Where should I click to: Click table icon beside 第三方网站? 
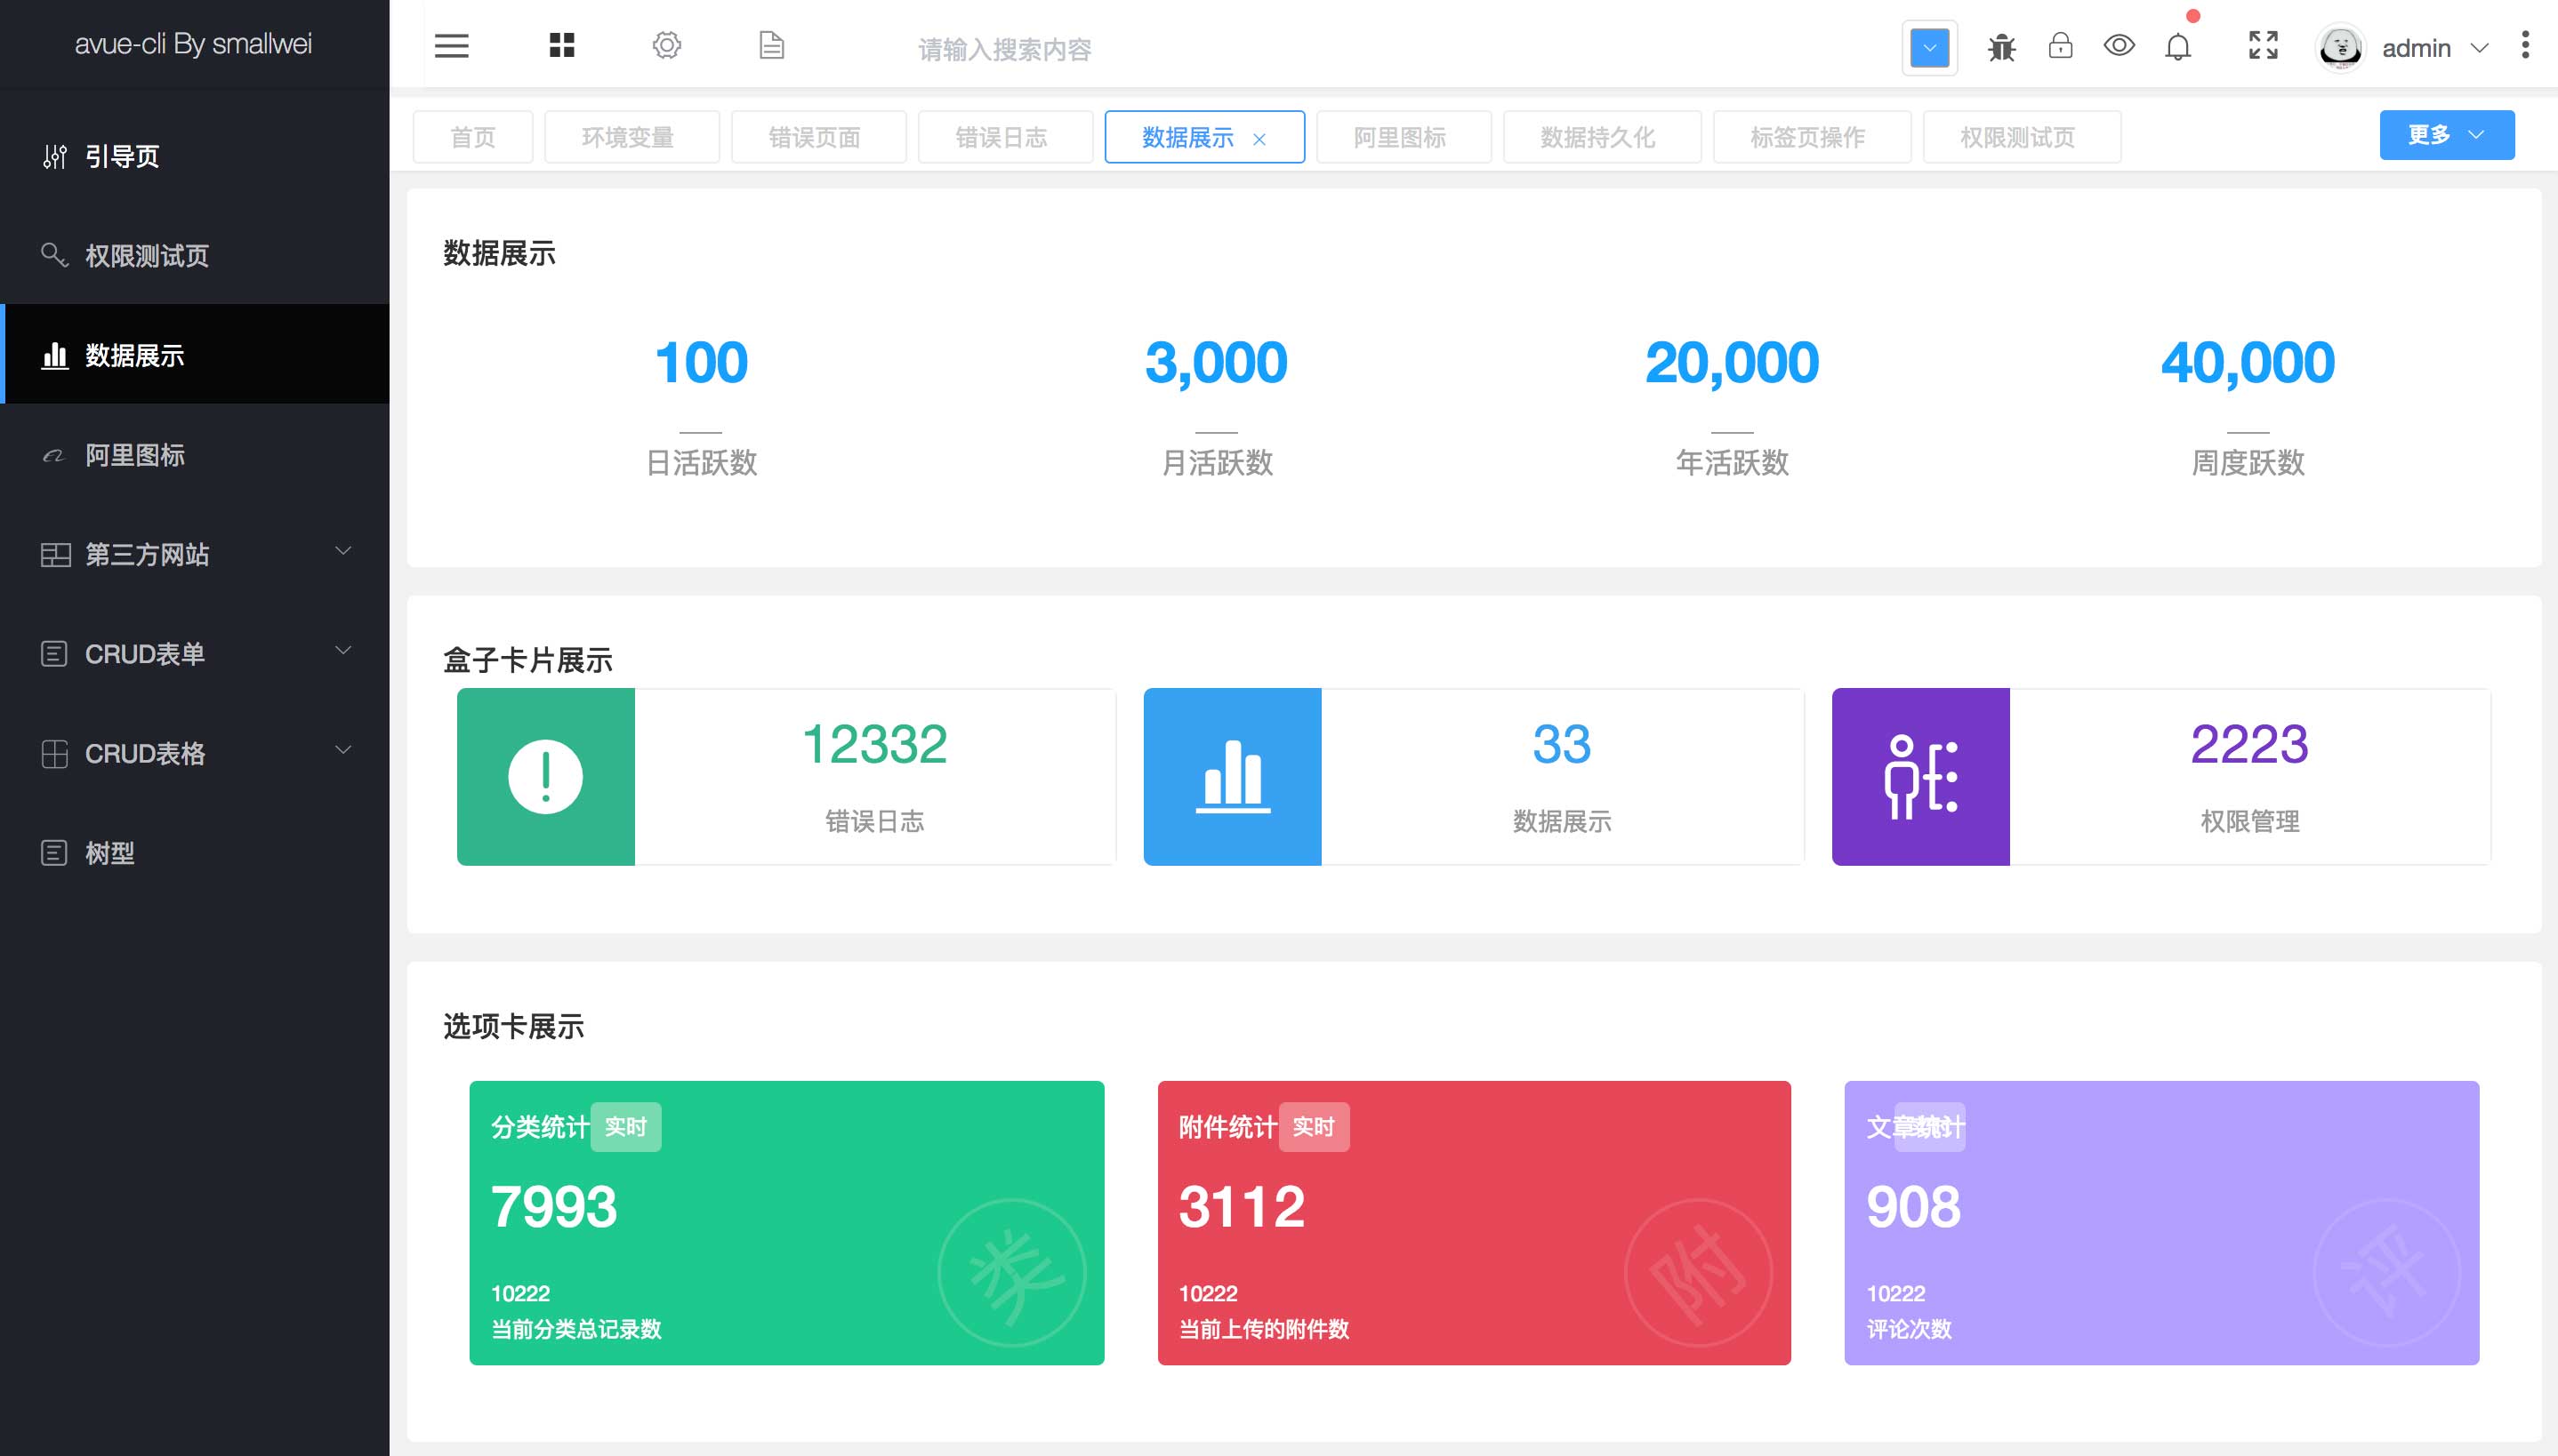pos(55,555)
